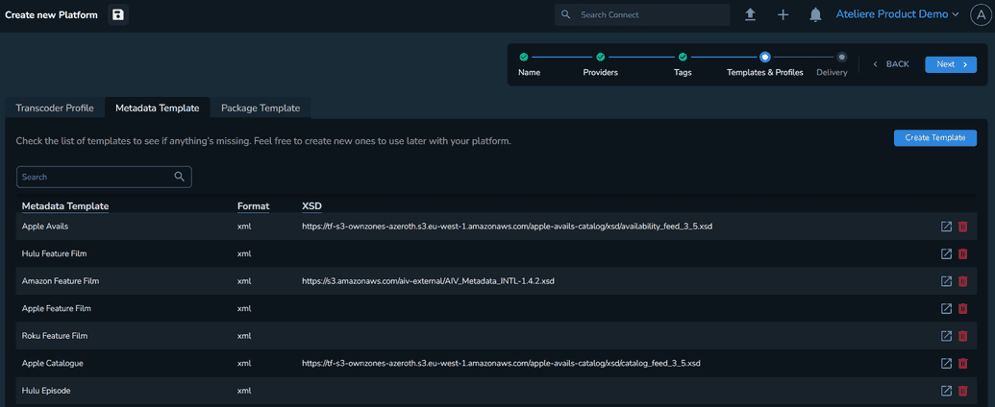Click the Create new Platform title
The height and width of the screenshot is (407, 995).
(x=51, y=14)
